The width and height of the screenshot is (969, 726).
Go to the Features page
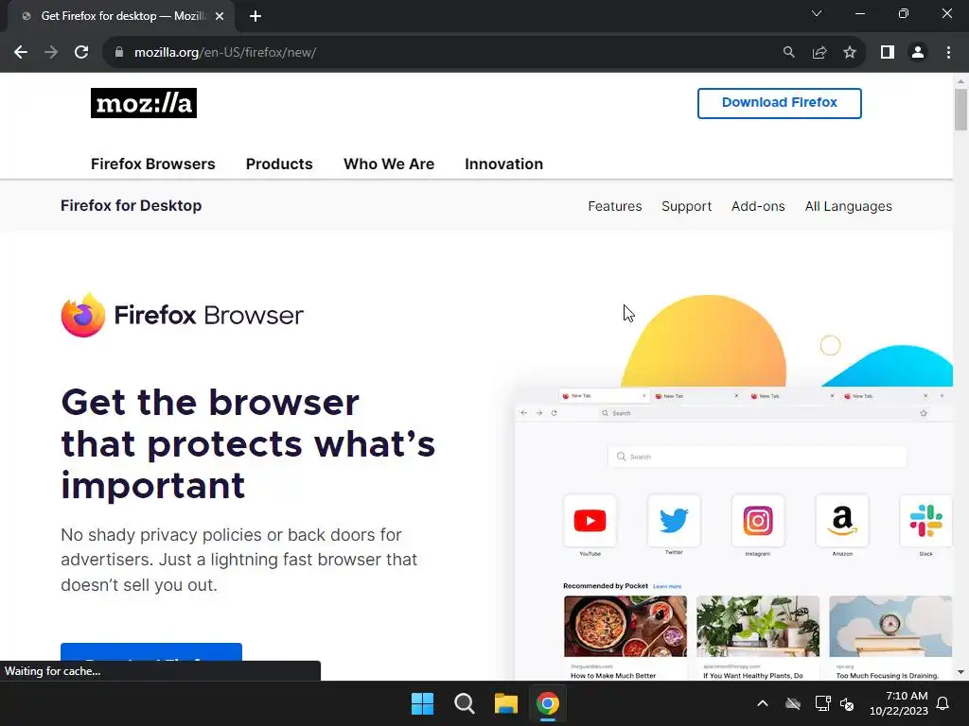coord(615,206)
